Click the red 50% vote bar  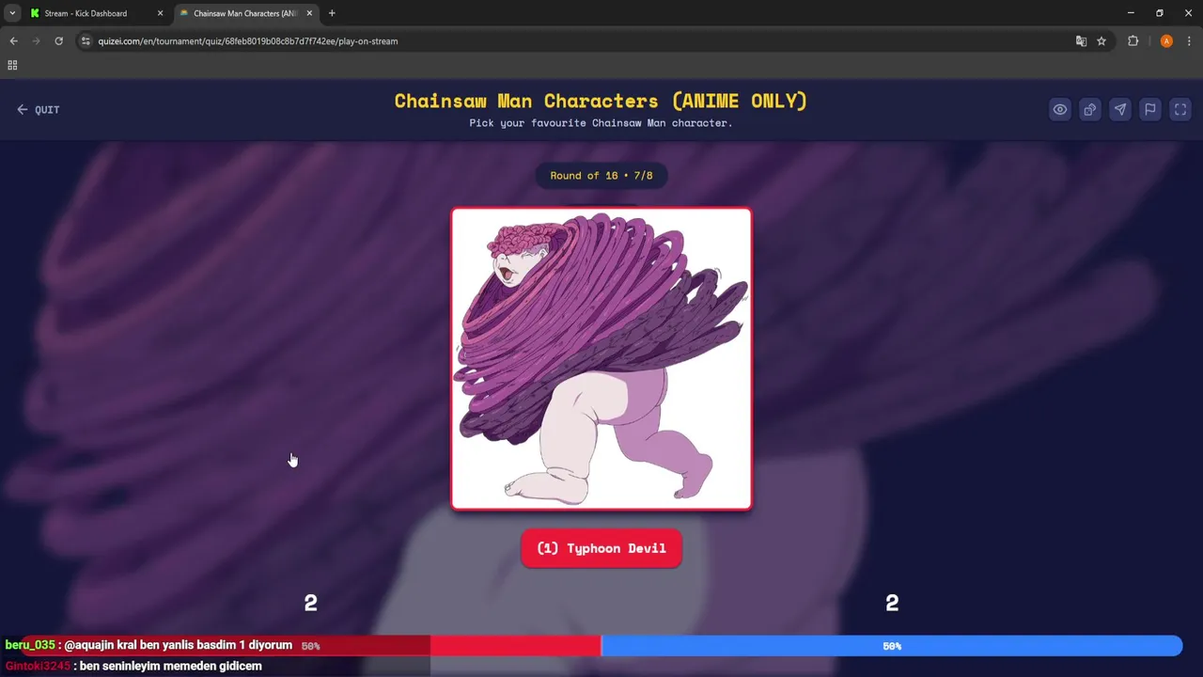pyautogui.click(x=310, y=646)
